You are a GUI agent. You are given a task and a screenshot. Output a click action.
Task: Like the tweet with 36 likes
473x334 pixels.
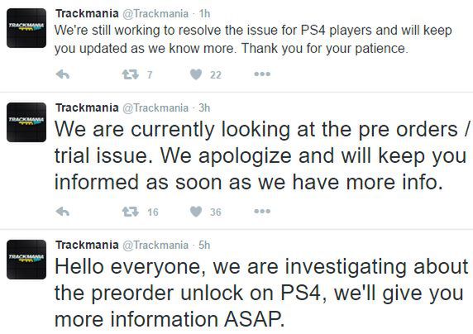[x=196, y=212]
